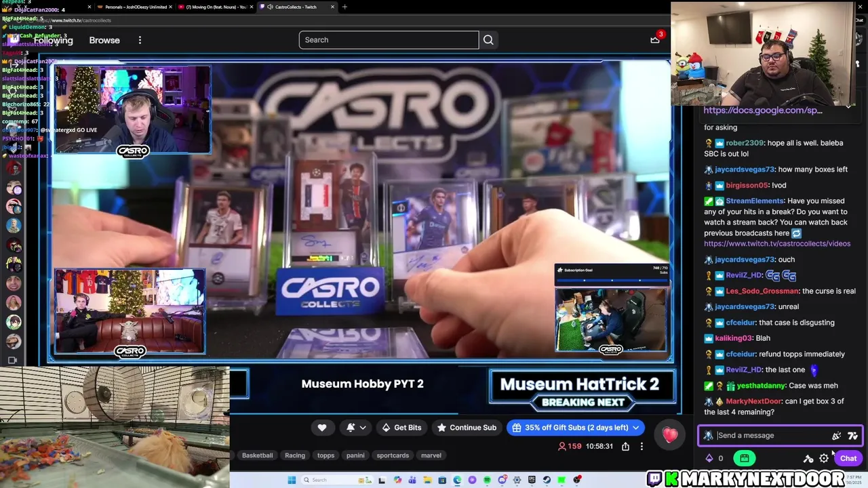Open Spotify from the taskbar
This screenshot has width=868, height=488.
click(x=487, y=480)
